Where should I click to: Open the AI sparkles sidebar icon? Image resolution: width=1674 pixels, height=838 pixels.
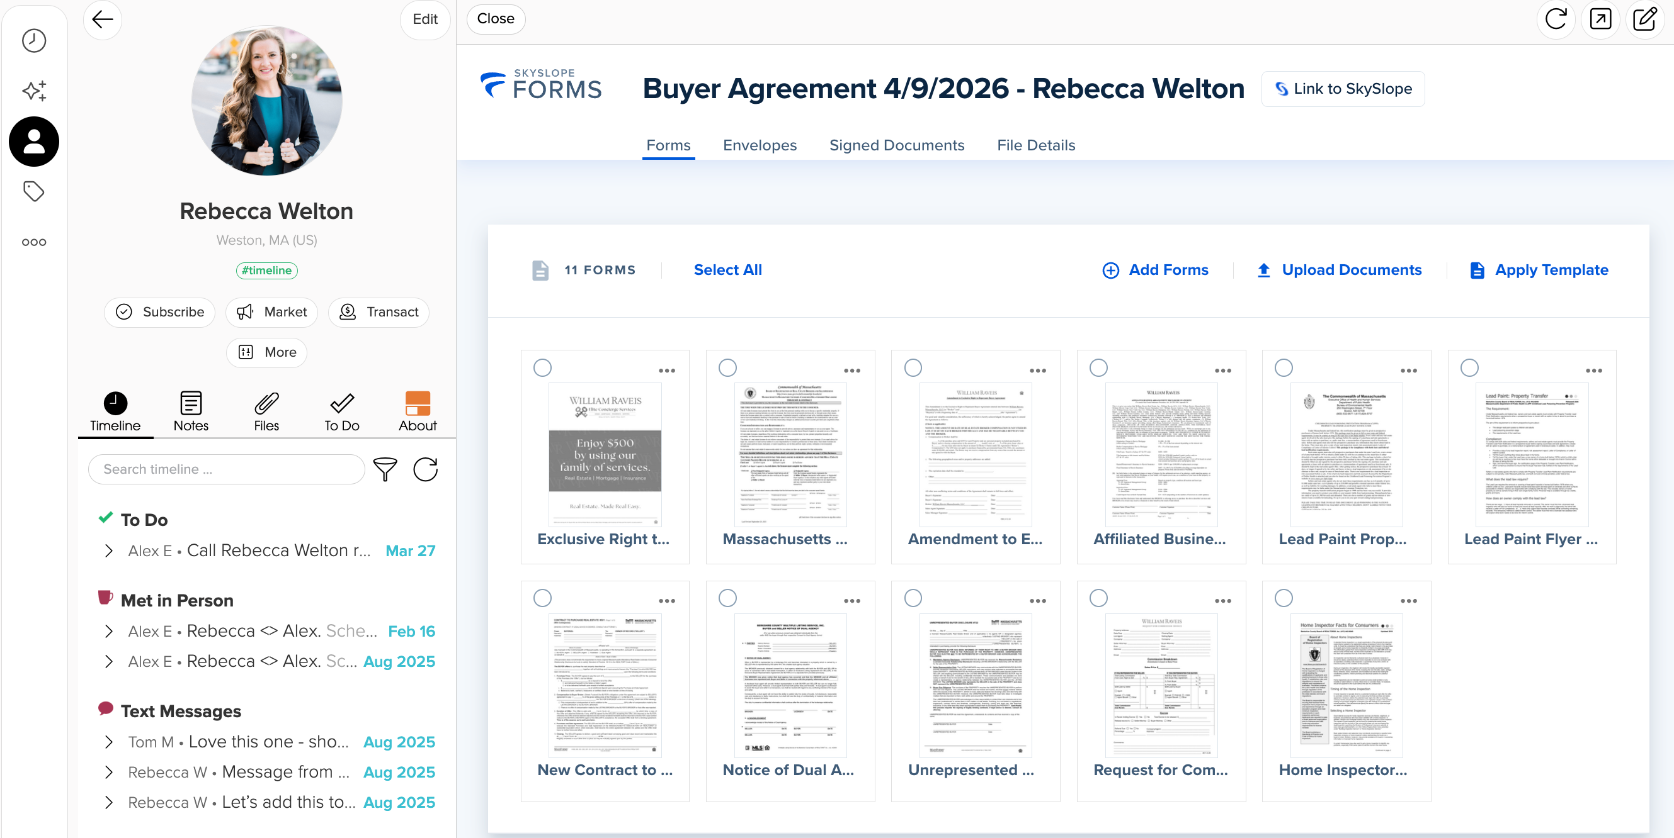pyautogui.click(x=34, y=91)
